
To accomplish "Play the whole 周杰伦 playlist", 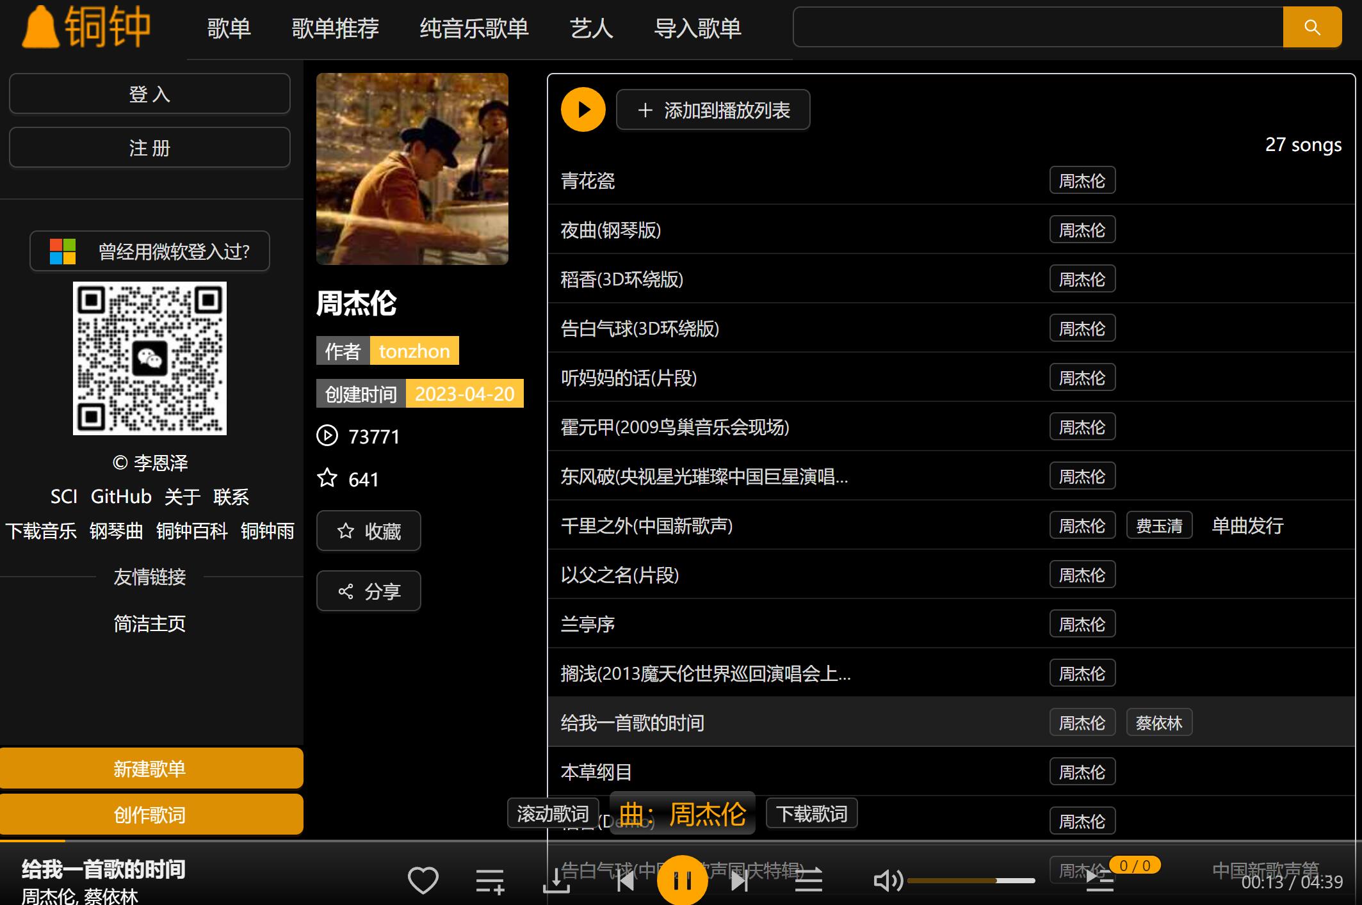I will click(583, 109).
